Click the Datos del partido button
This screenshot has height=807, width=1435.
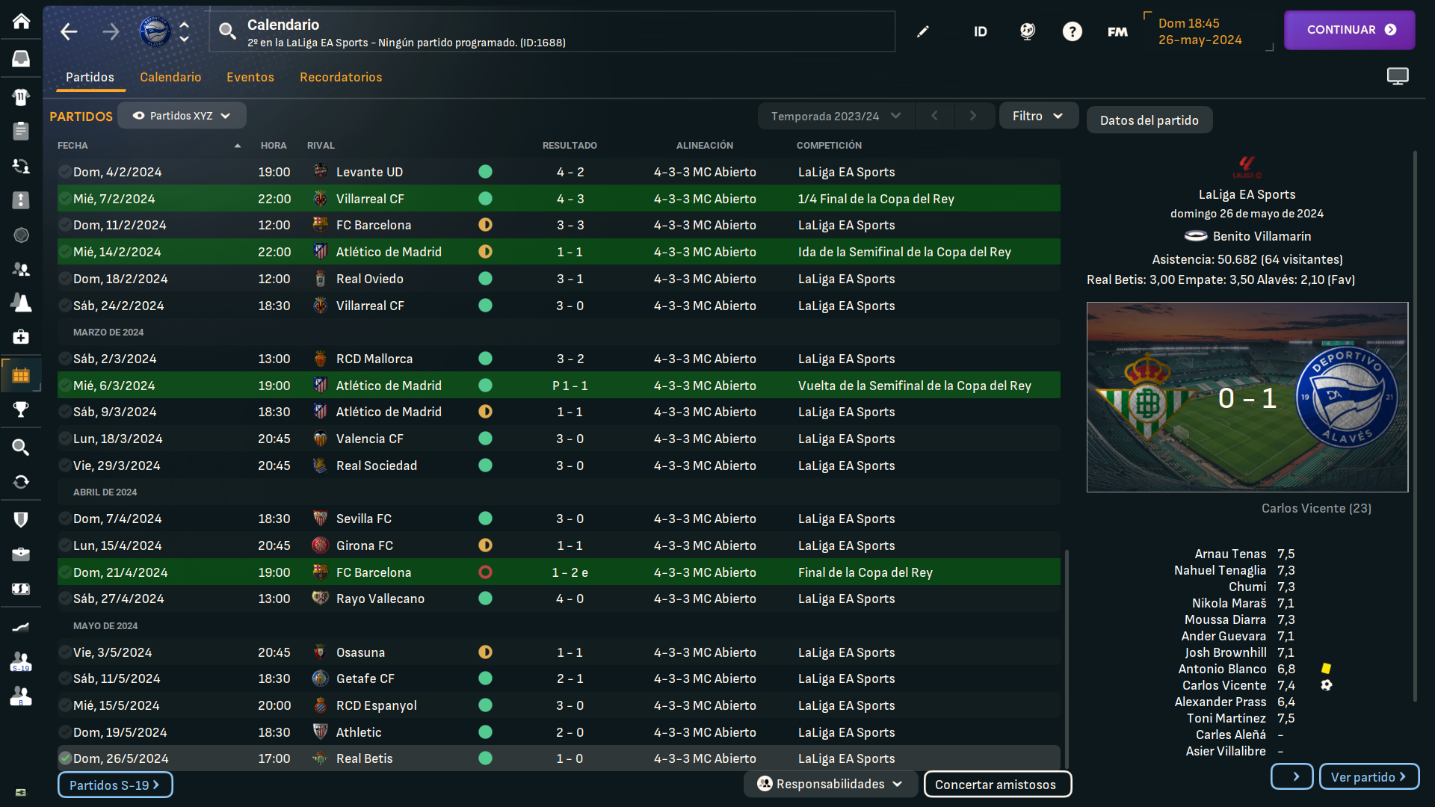coord(1149,120)
